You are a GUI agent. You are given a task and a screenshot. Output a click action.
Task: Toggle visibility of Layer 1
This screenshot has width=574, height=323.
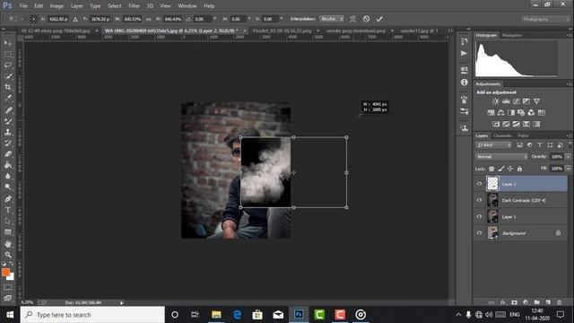tap(479, 216)
